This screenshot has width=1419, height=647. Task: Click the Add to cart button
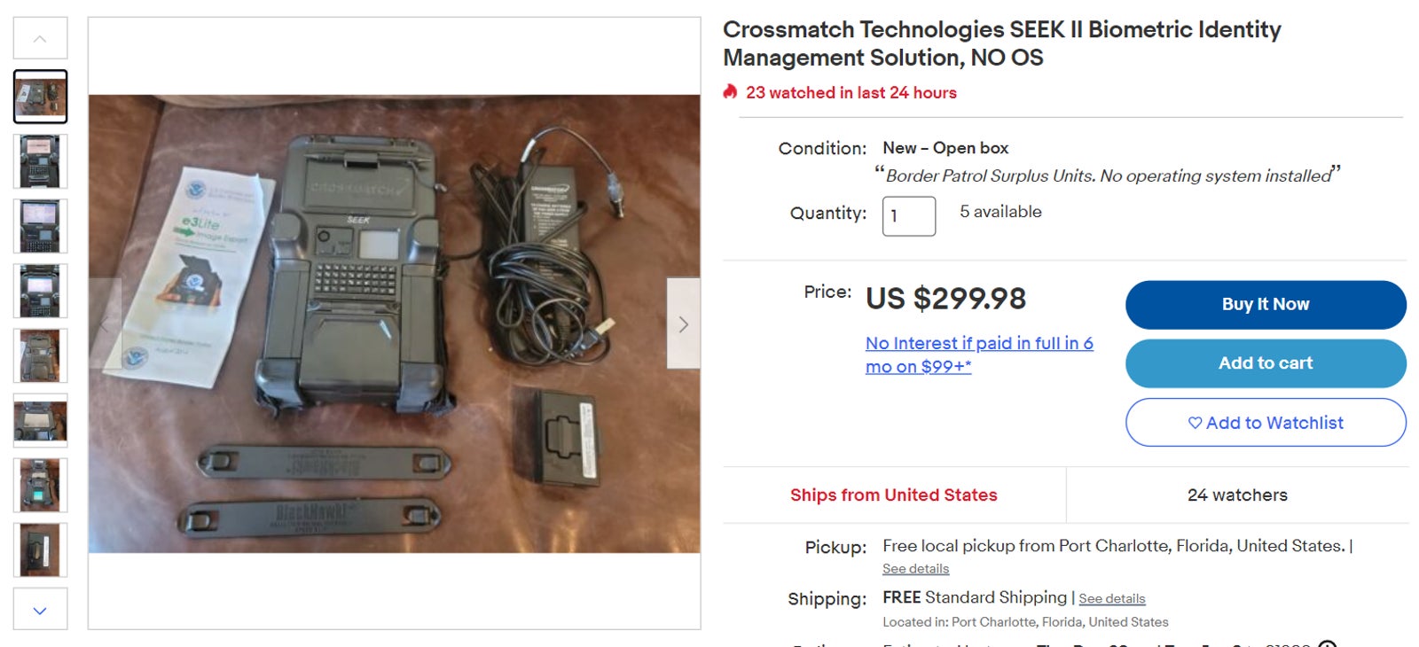(1266, 363)
